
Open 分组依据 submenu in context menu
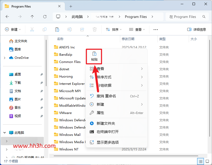117,85
